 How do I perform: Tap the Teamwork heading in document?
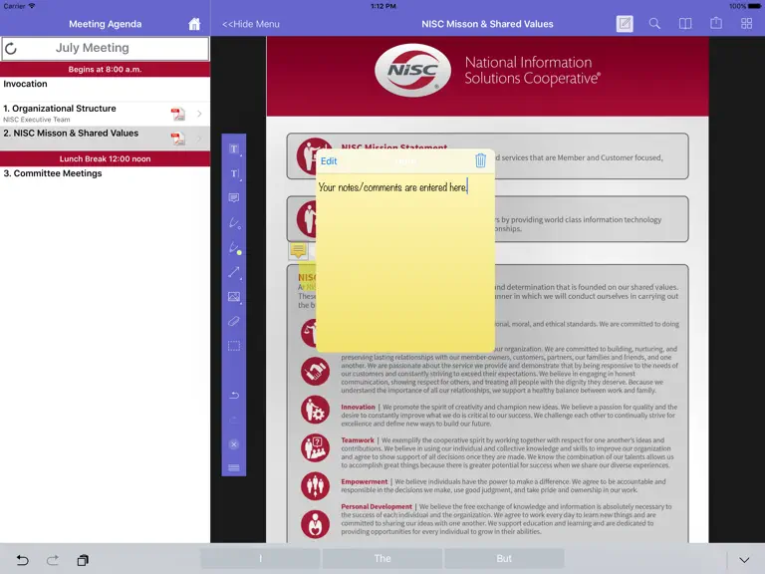[358, 440]
